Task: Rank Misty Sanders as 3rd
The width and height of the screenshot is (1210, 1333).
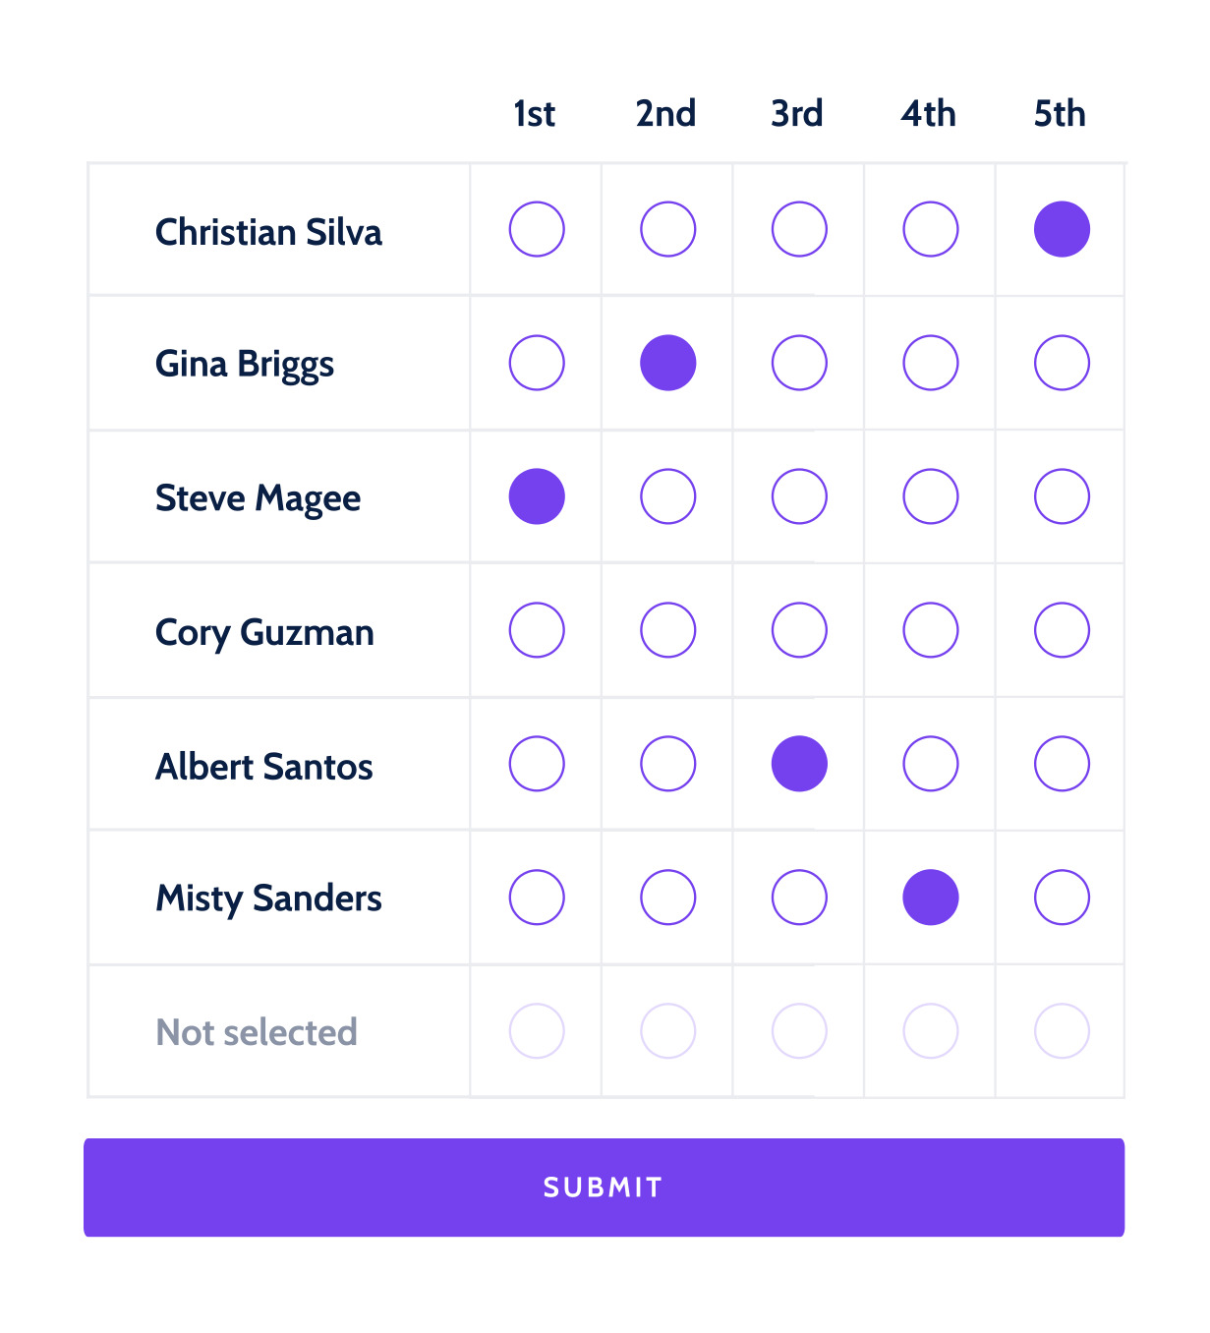Action: click(x=799, y=898)
